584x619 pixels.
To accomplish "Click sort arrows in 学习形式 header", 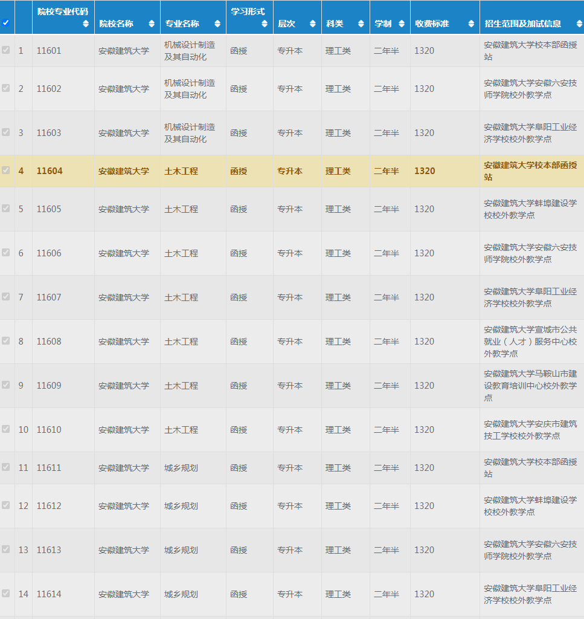I will (x=264, y=24).
